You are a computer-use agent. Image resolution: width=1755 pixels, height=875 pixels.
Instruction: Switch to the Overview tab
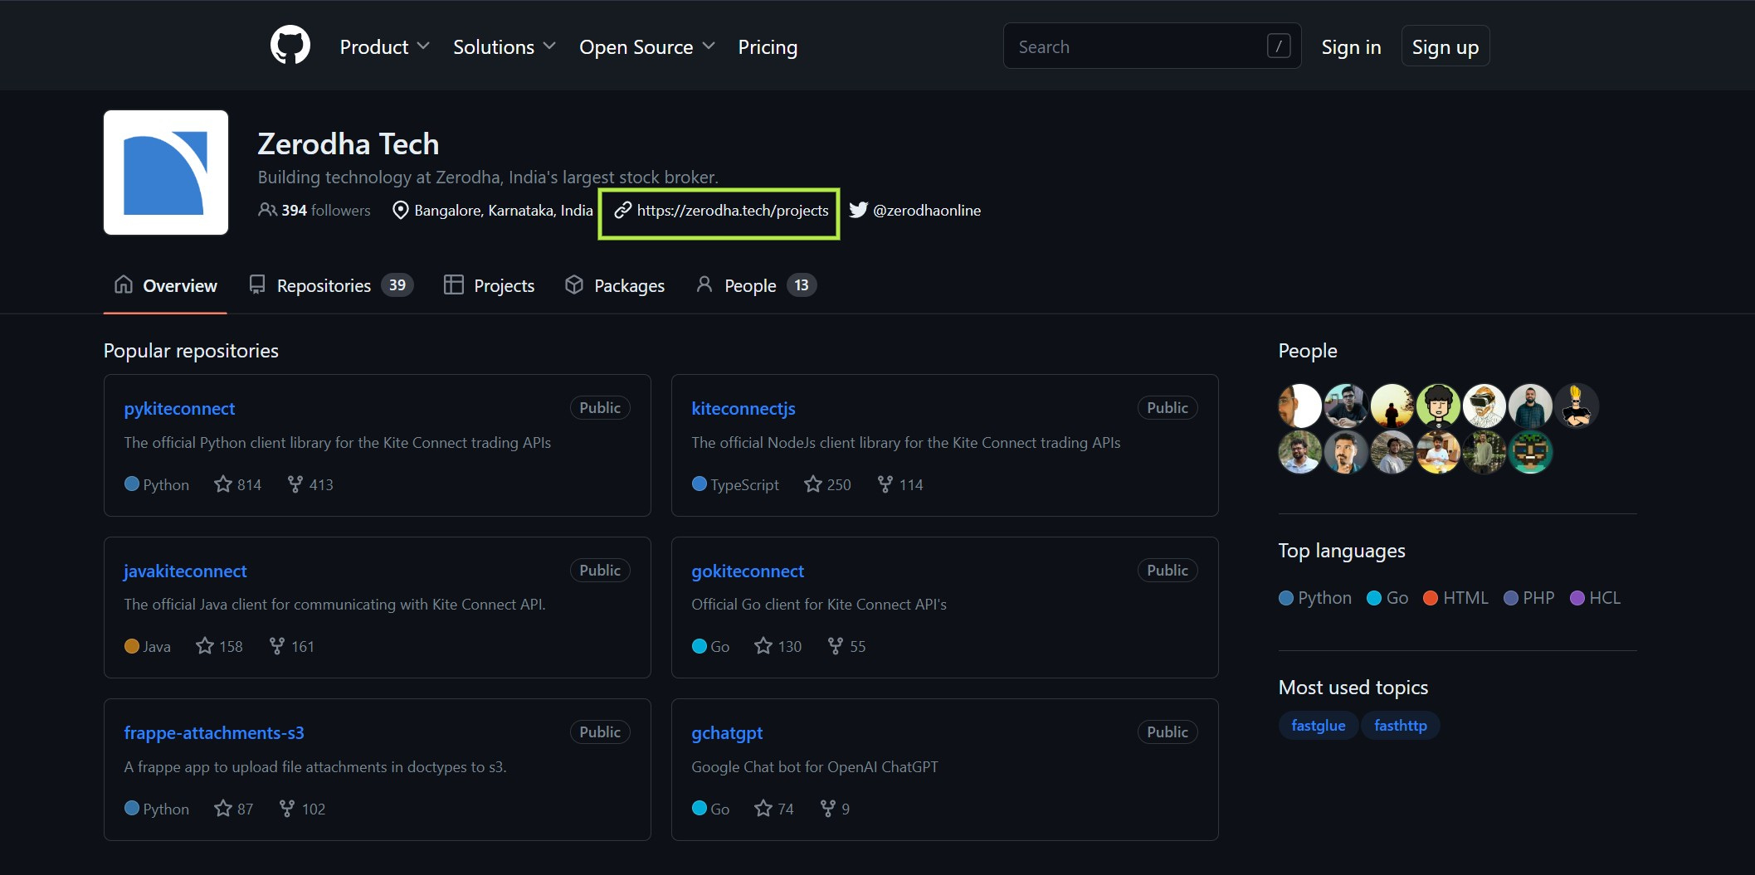tap(165, 285)
